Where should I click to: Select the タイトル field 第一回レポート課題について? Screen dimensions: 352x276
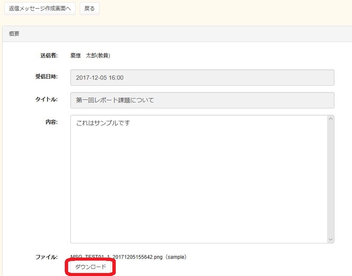point(202,100)
